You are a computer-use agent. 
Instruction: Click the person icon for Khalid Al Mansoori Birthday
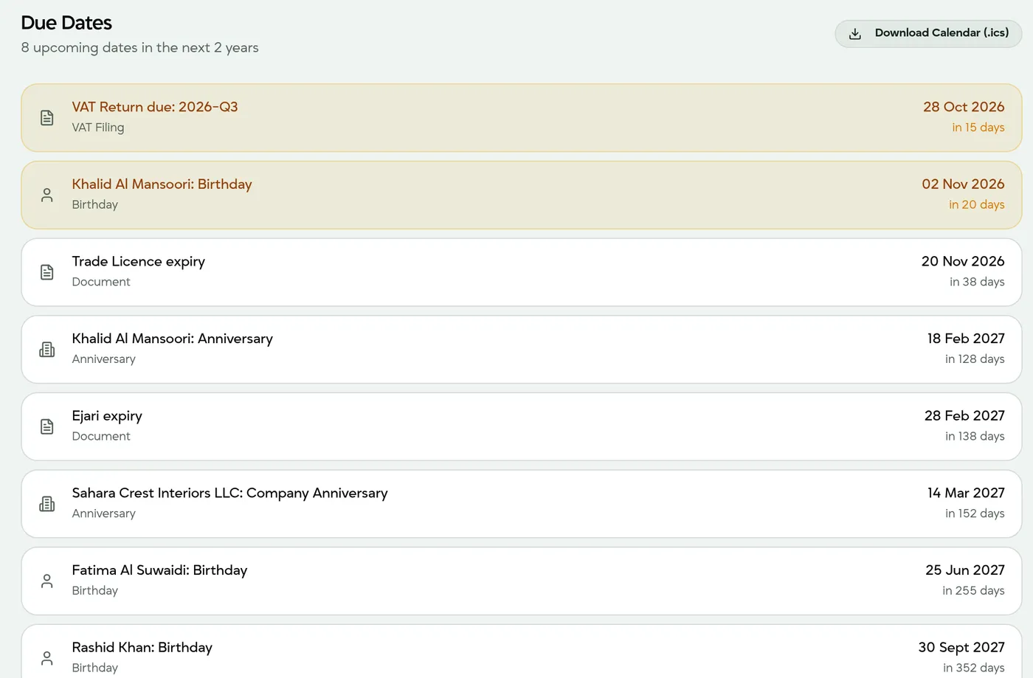47,196
